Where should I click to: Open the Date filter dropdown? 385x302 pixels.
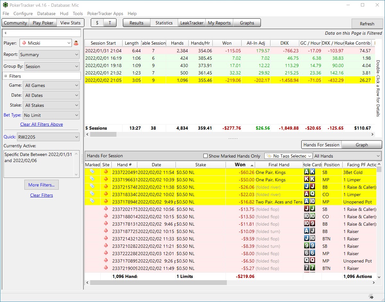coord(51,95)
